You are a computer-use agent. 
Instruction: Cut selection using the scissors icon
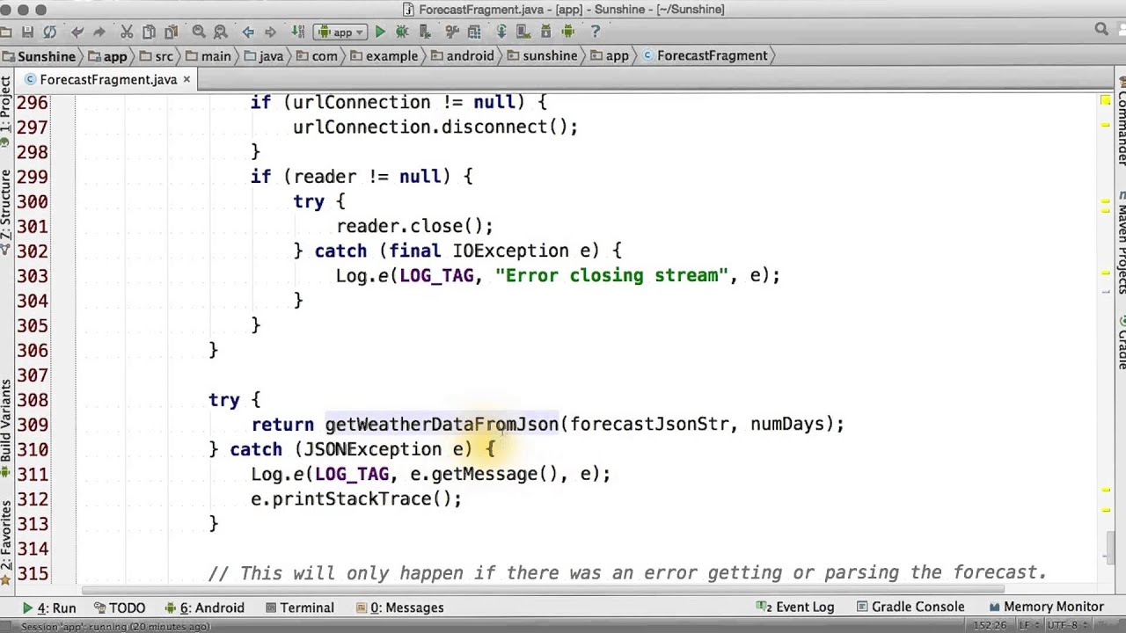pos(127,32)
